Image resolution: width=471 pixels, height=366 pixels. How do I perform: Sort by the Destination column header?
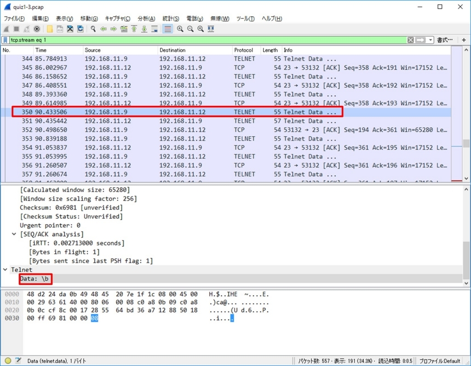pos(195,50)
